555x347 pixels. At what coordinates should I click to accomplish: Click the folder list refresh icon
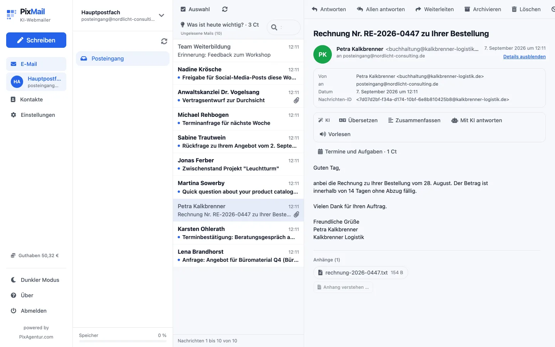164,41
